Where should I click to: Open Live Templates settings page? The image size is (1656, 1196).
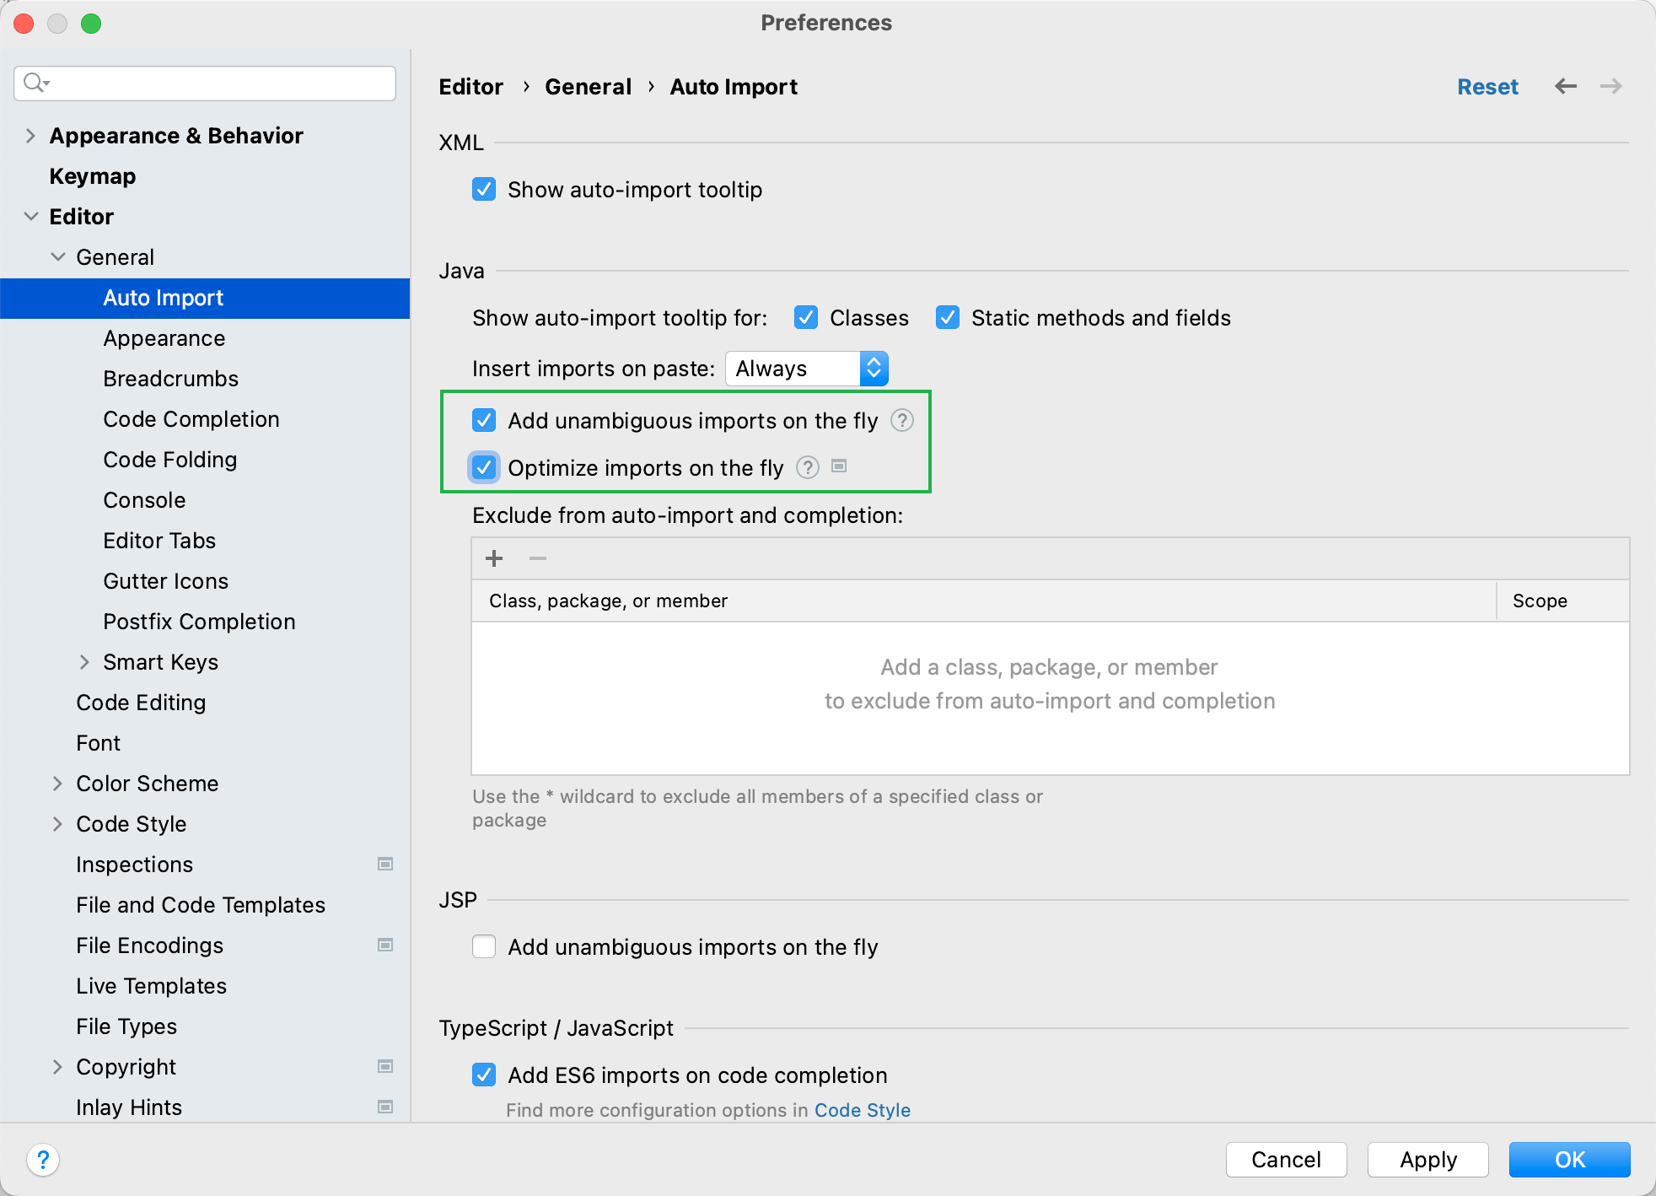coord(151,986)
